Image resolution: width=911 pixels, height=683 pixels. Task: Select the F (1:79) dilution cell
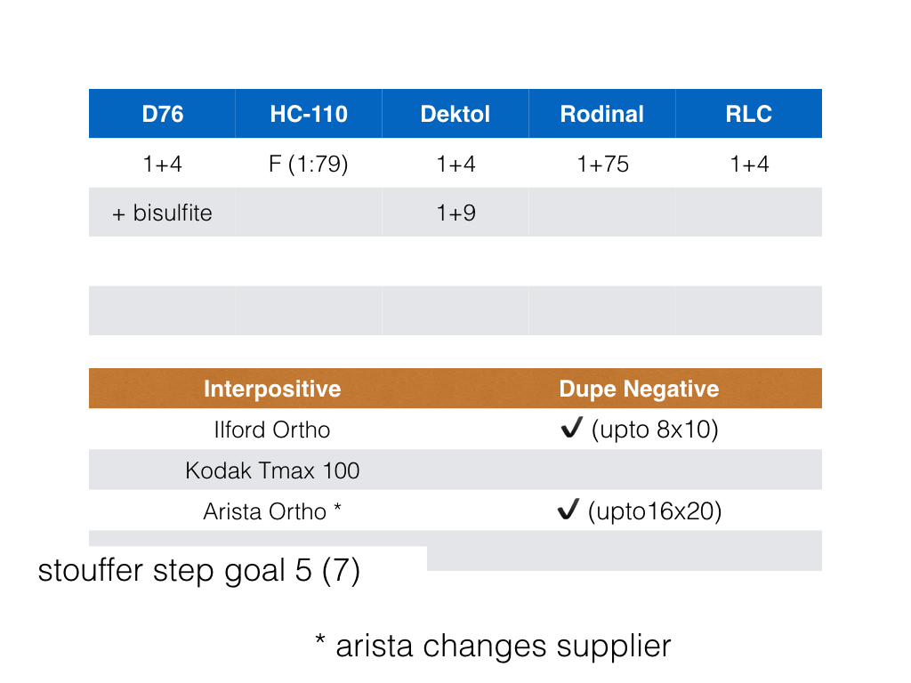[x=309, y=164]
